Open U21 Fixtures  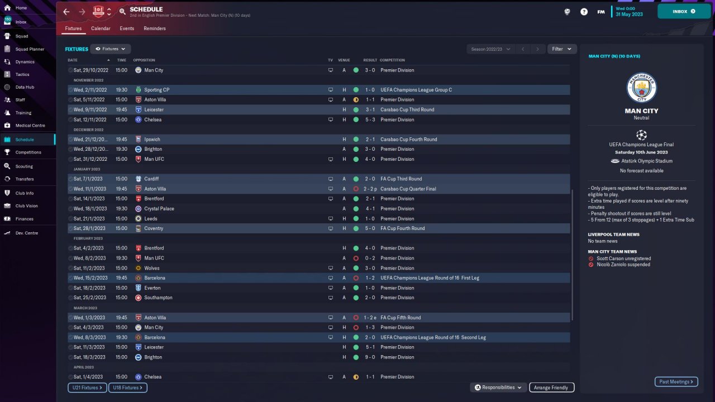(x=87, y=387)
